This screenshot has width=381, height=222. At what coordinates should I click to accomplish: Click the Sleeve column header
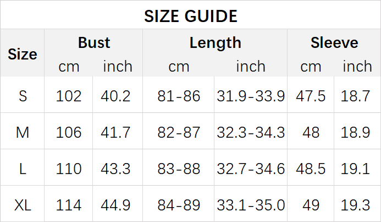334,43
